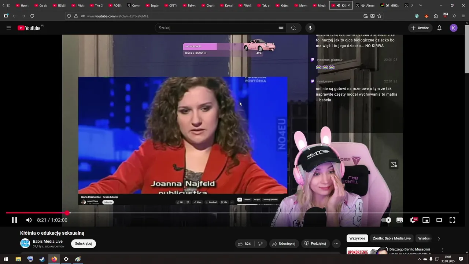
Task: Open the three-dot menu of the Mussolini video
Action: pyautogui.click(x=443, y=250)
